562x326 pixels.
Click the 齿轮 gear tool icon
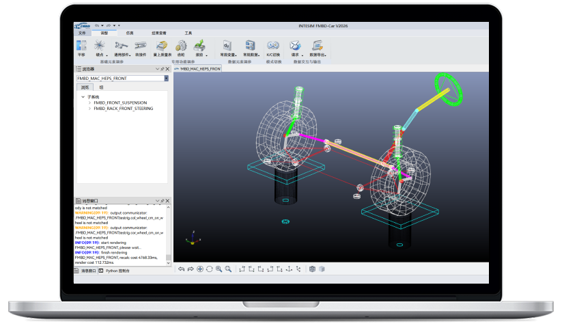[181, 48]
